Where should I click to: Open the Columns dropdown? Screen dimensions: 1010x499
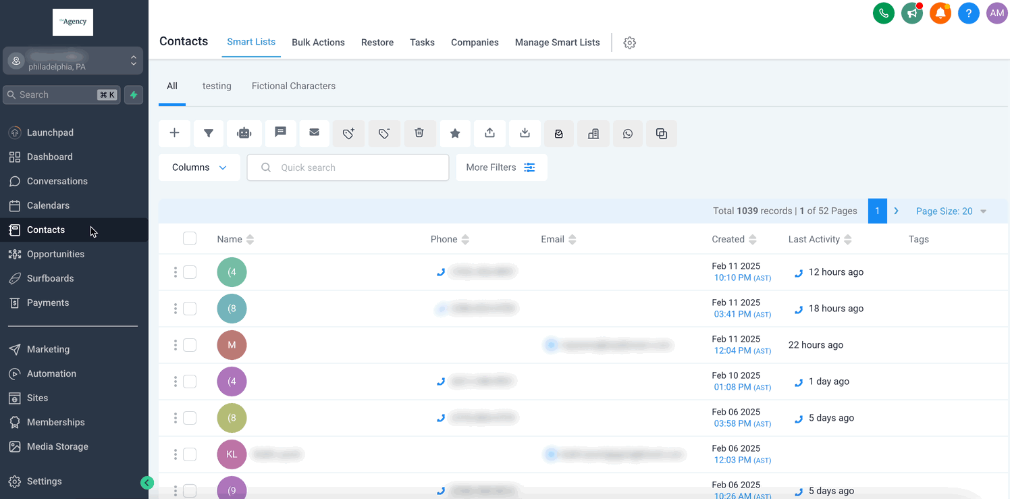(199, 167)
